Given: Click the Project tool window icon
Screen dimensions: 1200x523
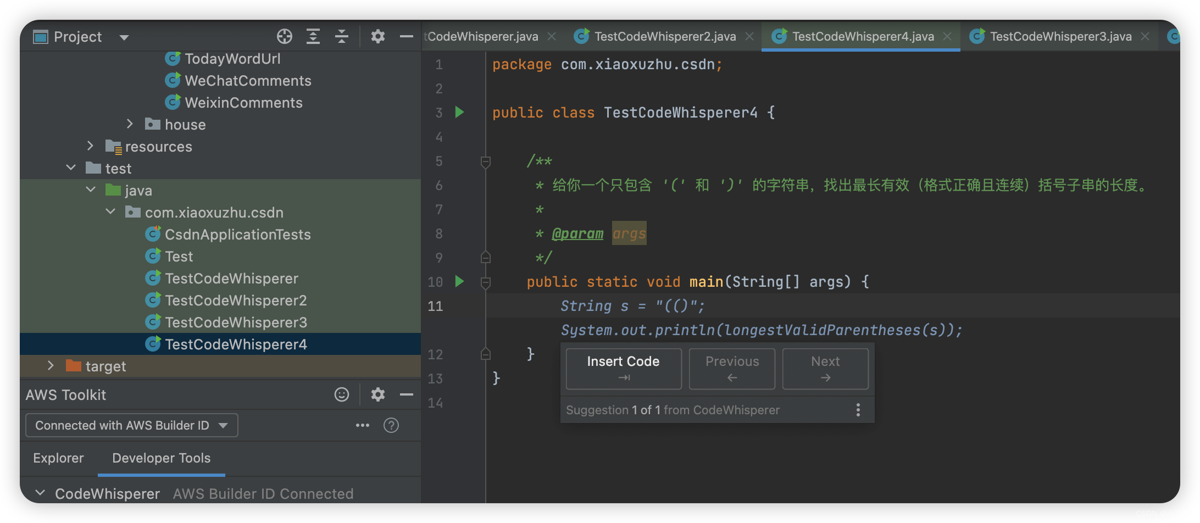Looking at the screenshot, I should coord(40,37).
